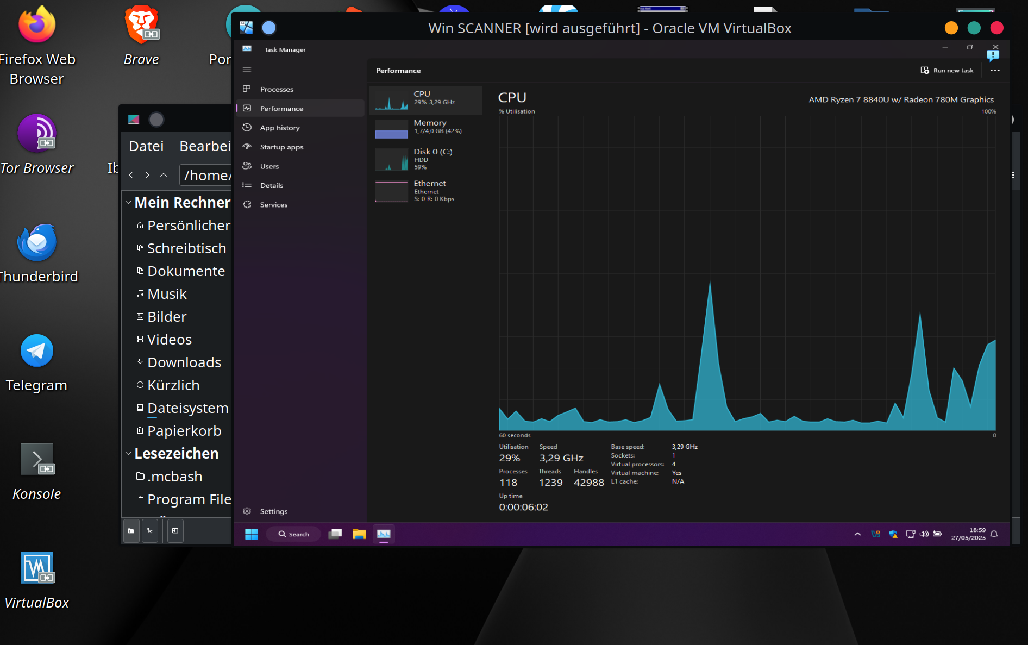The height and width of the screenshot is (645, 1028).
Task: Collapse the Task Manager hamburger navigation menu
Action: [x=247, y=70]
